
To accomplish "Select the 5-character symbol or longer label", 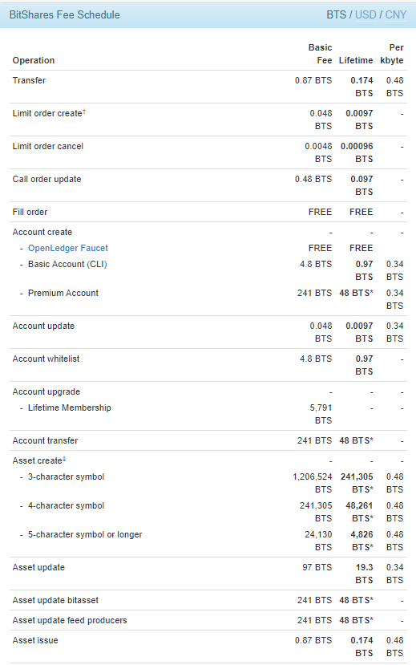I will (x=85, y=534).
